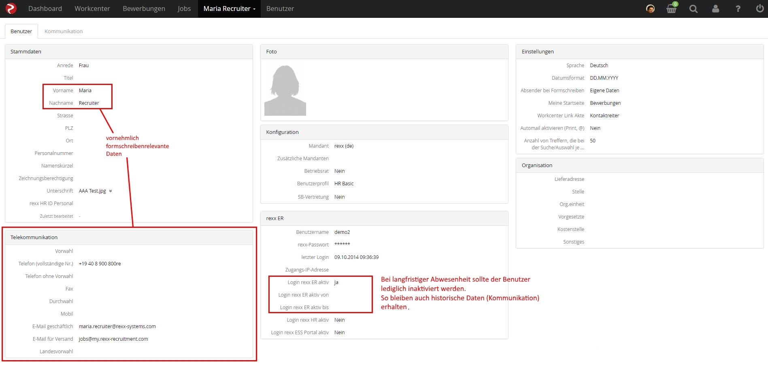Click the rexx ER panel header

point(384,219)
